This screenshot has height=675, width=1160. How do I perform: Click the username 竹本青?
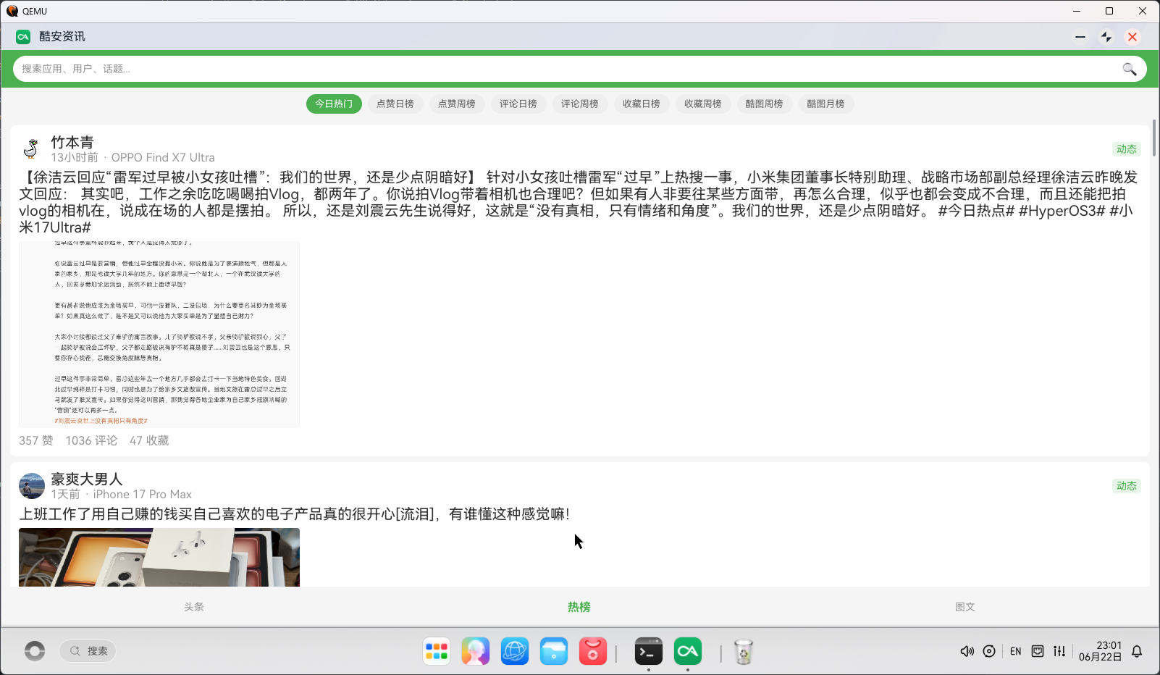[72, 142]
